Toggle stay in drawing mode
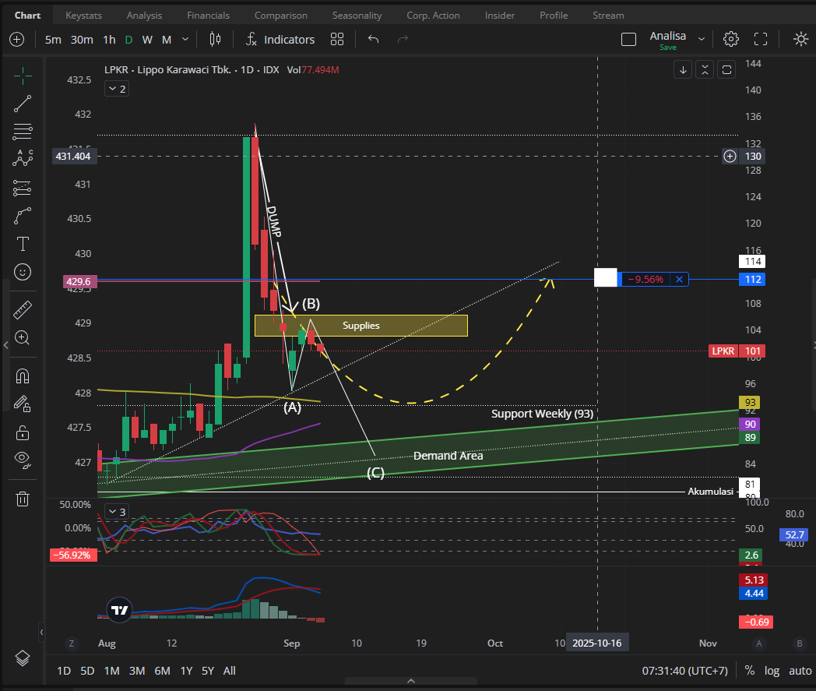The width and height of the screenshot is (816, 691). pos(23,404)
